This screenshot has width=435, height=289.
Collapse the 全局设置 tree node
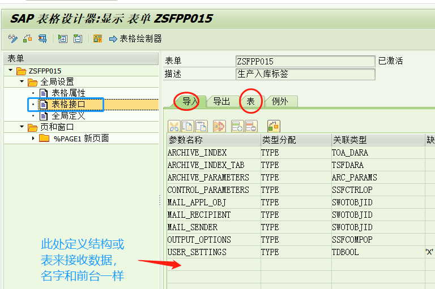tap(22, 81)
